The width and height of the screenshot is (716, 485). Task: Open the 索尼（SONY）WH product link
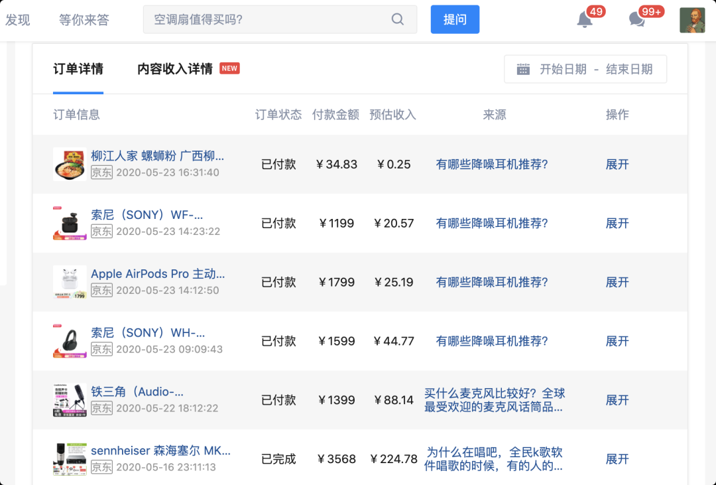click(x=147, y=333)
